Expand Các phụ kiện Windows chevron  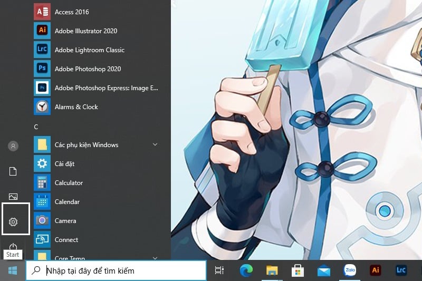155,144
